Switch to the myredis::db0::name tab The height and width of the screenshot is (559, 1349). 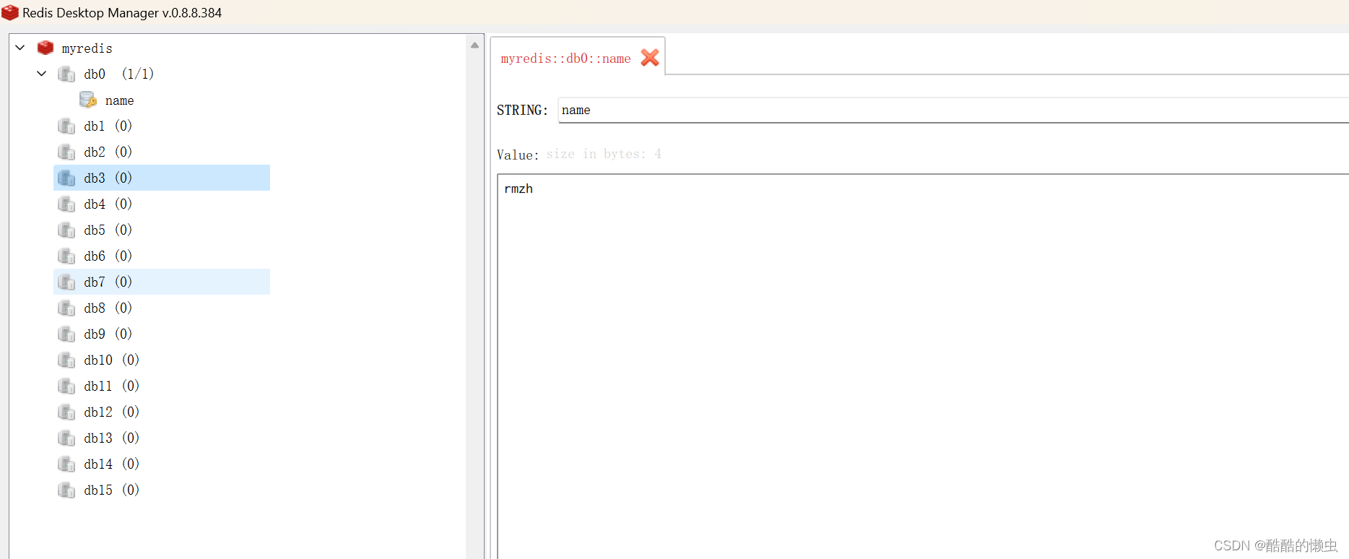coord(565,58)
